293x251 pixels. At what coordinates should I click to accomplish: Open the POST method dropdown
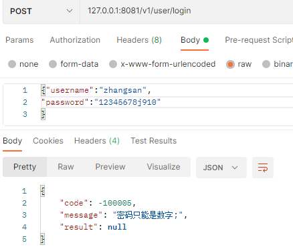[x=41, y=11]
